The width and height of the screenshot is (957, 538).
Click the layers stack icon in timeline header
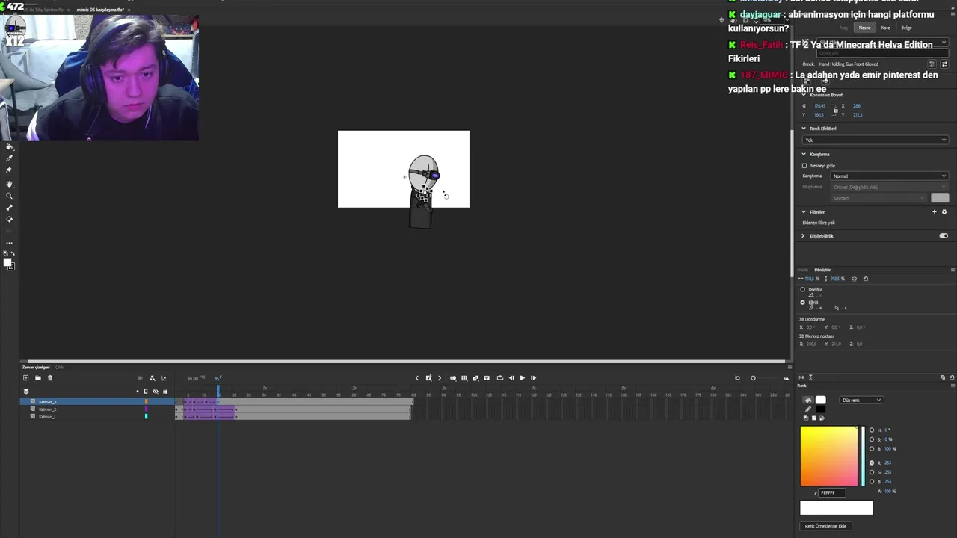click(26, 392)
